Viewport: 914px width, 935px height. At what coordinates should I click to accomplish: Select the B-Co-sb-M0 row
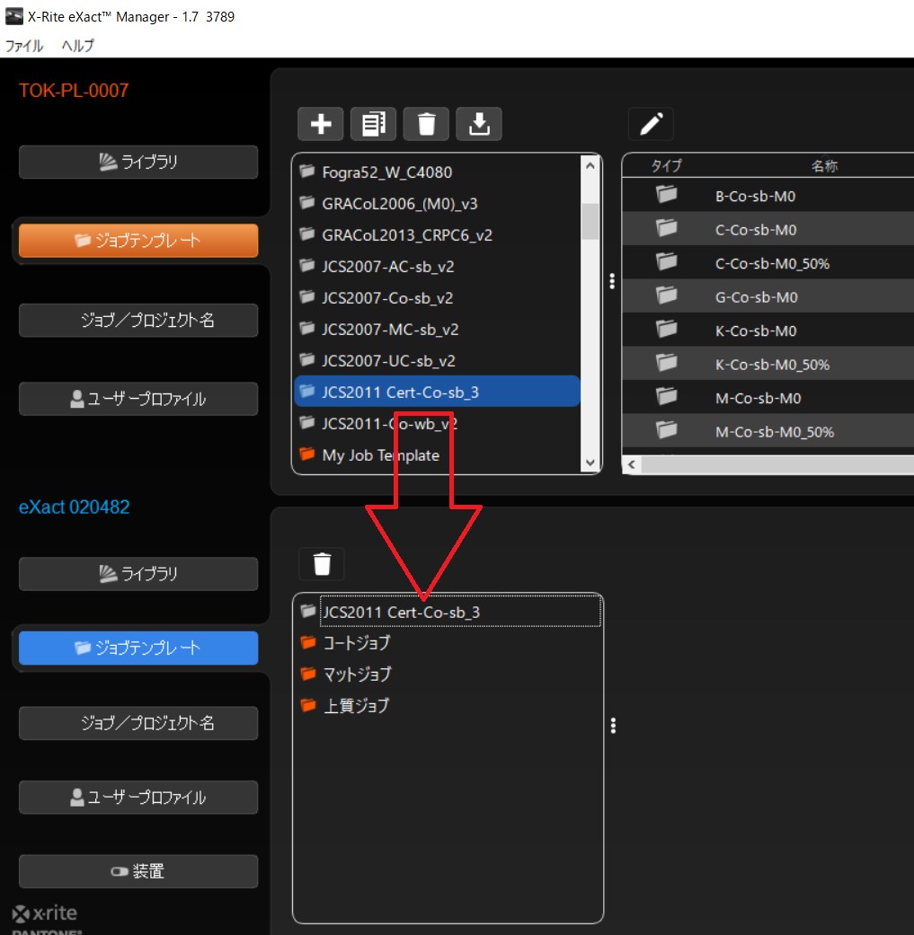coord(768,196)
